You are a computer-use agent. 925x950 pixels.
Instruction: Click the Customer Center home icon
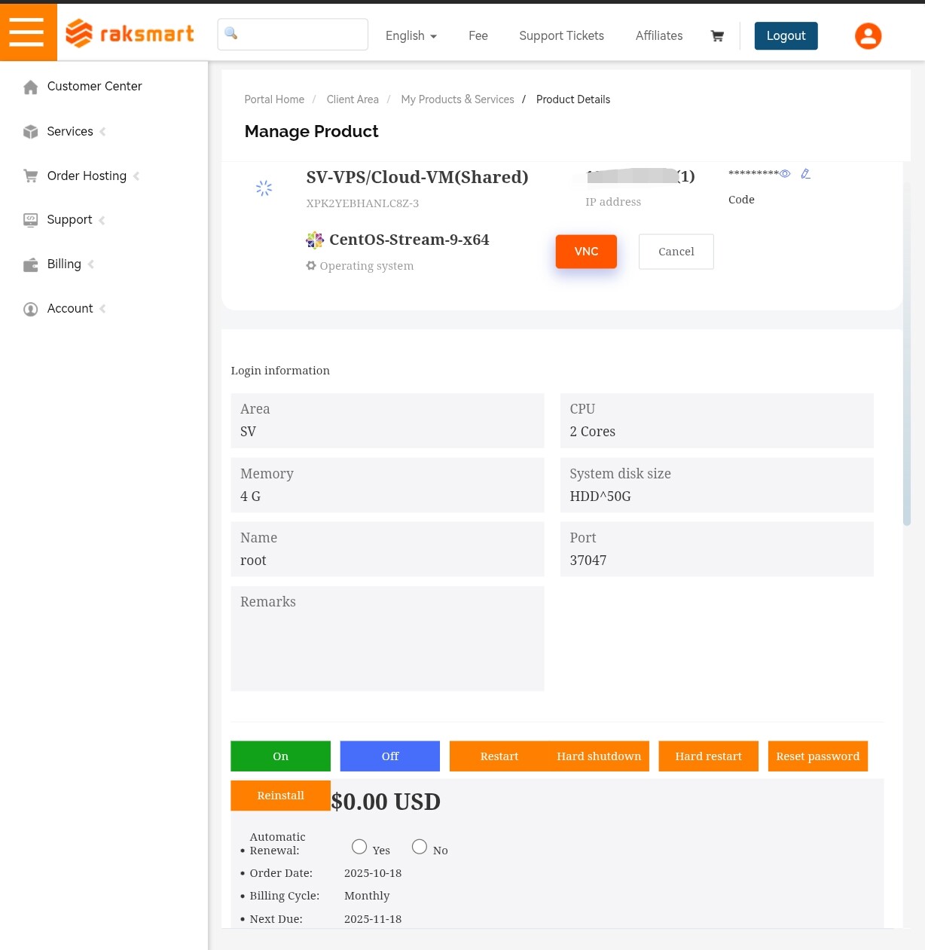[x=31, y=87]
